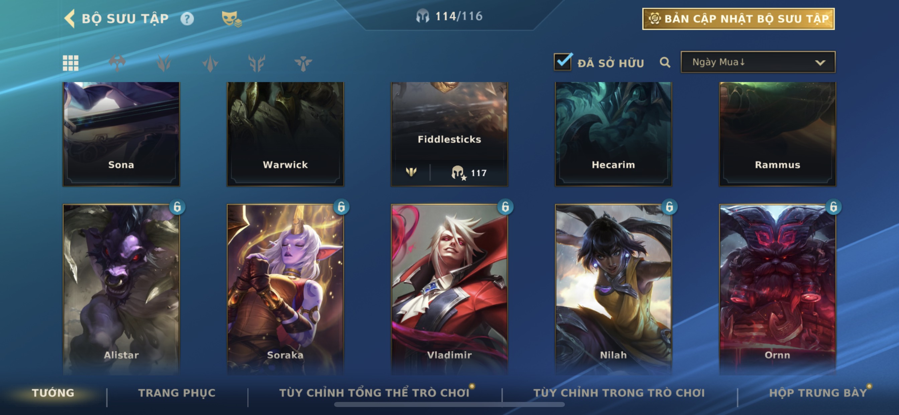Switch to the TRANG PHỤC tab

(x=177, y=393)
